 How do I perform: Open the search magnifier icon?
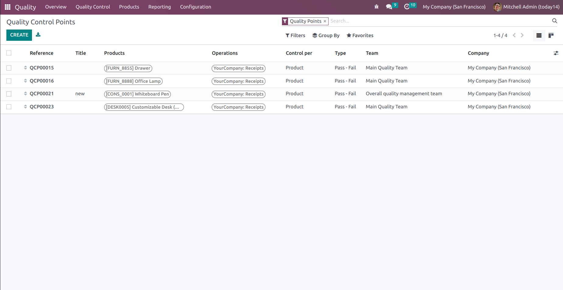[x=554, y=21]
